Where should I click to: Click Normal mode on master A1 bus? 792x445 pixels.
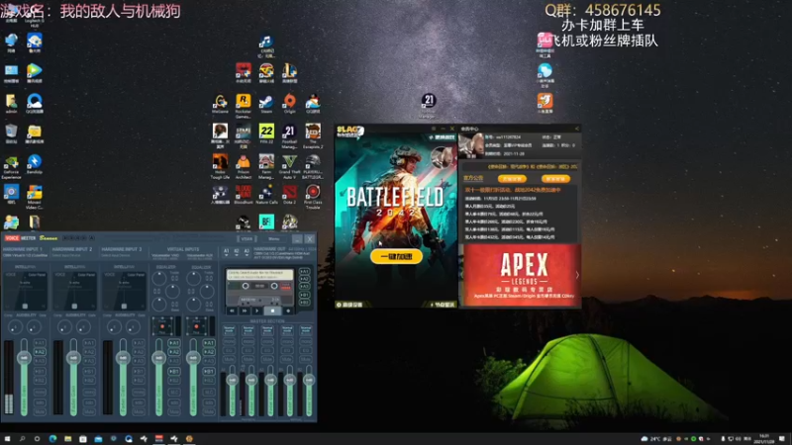(229, 329)
